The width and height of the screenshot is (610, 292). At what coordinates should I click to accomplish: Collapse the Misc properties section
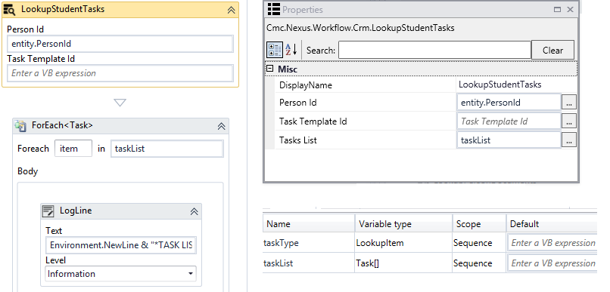click(270, 69)
